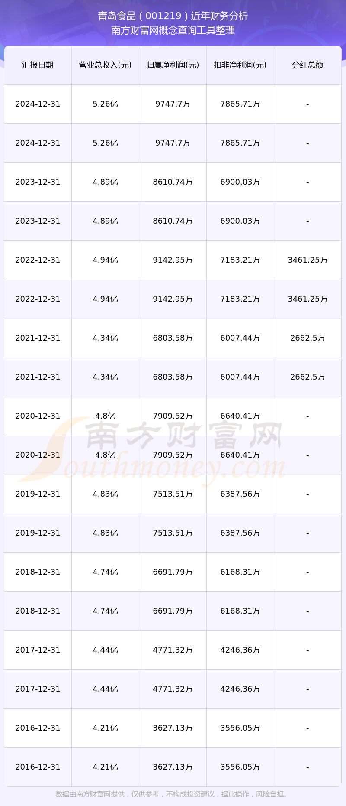
Task: Select 2662.5万 dividend in second 2021-12-31 row
Action: tap(308, 377)
